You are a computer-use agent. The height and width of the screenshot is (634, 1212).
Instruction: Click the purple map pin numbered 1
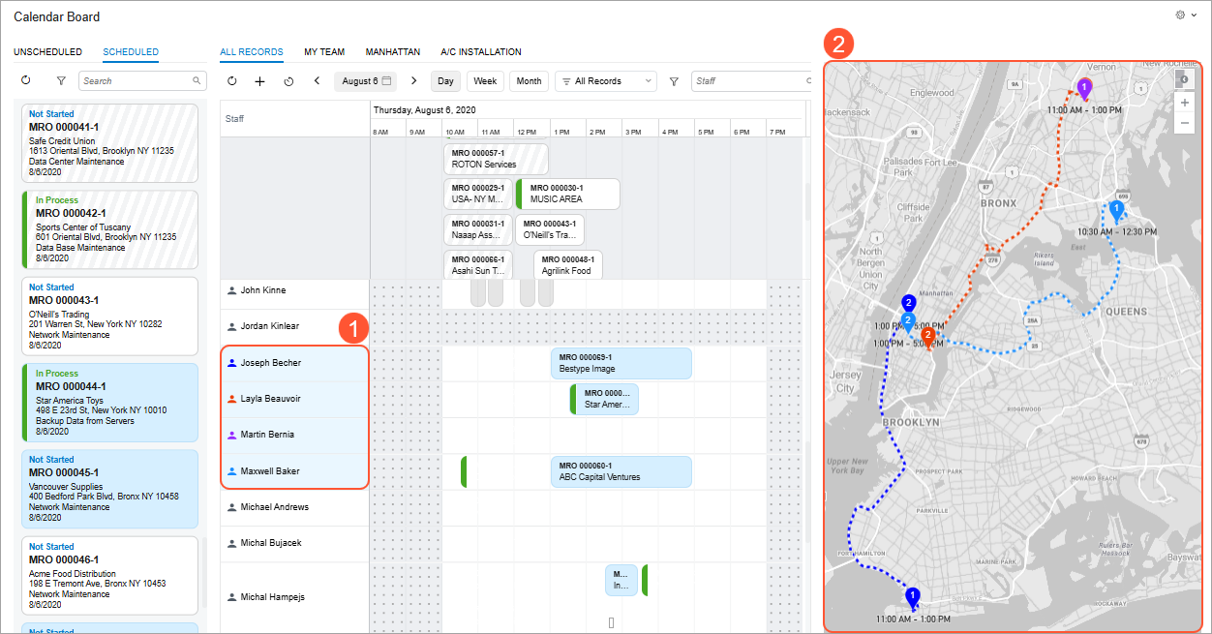pos(1085,88)
